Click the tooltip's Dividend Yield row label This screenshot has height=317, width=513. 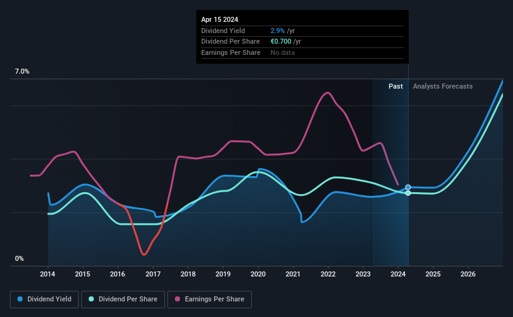pos(223,31)
